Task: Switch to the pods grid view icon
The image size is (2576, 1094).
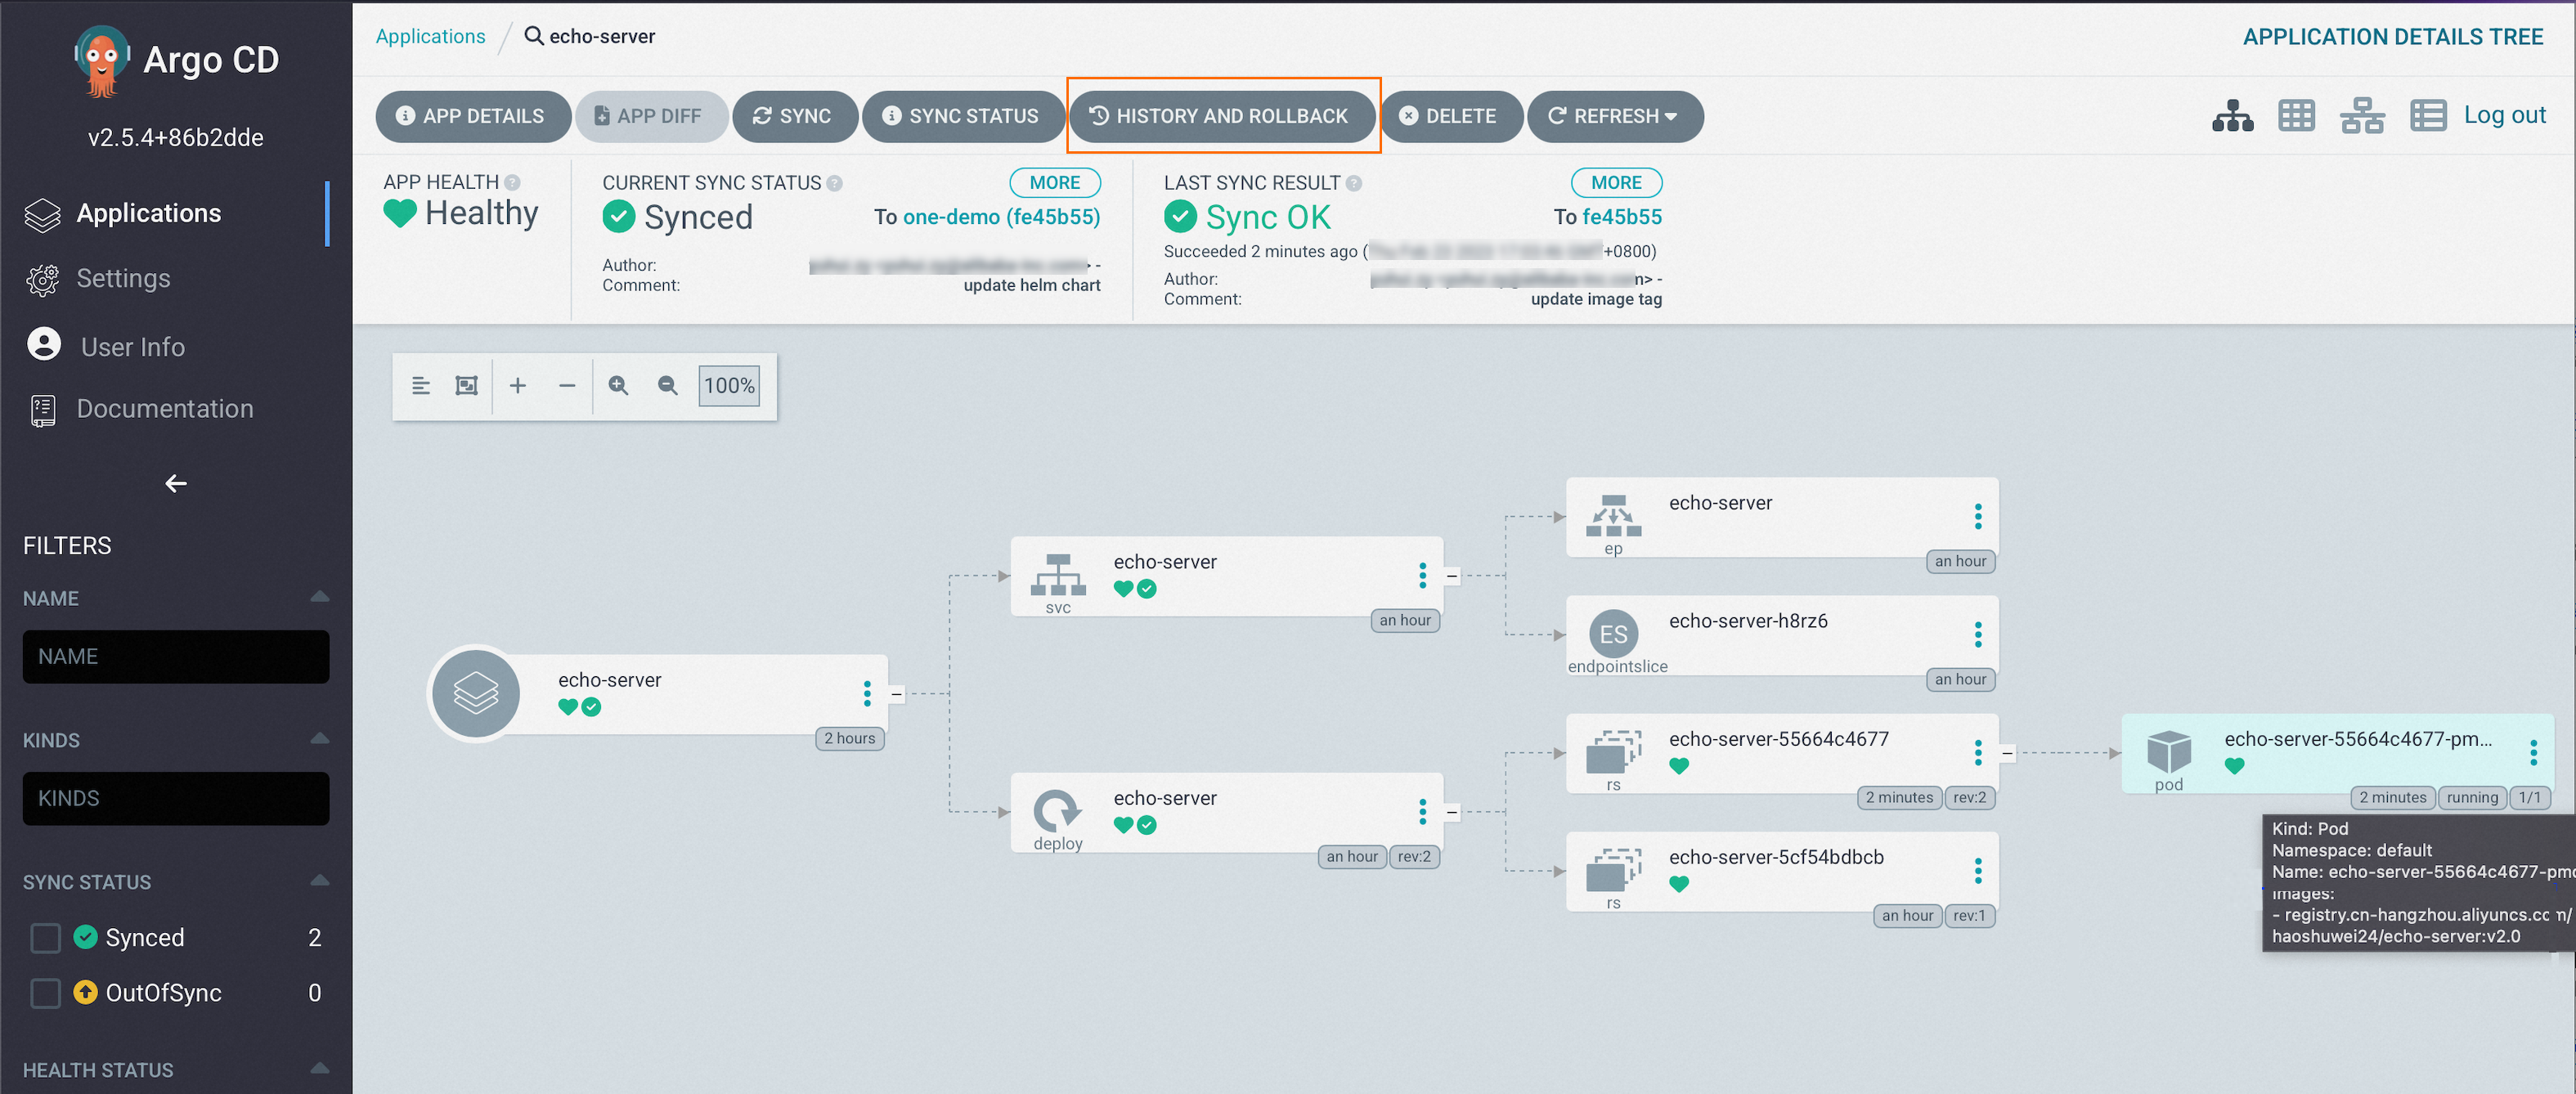Action: 2296,116
